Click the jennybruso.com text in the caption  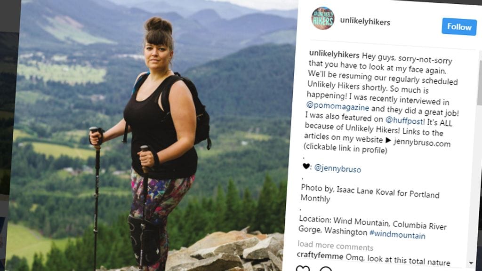coord(422,143)
